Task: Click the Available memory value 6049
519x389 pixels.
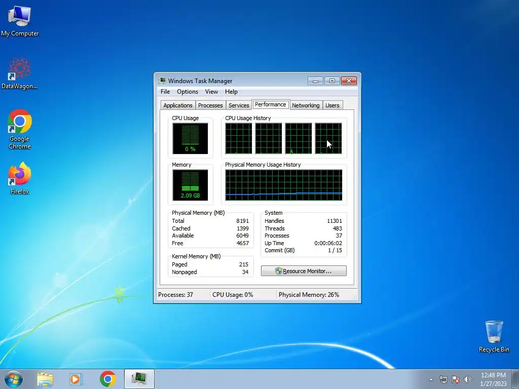Action: tap(242, 236)
